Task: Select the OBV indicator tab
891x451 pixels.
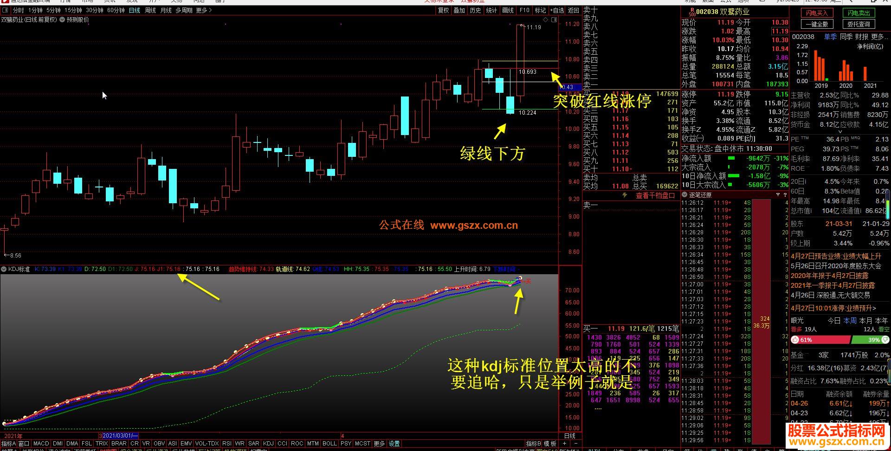Action: coord(159,444)
